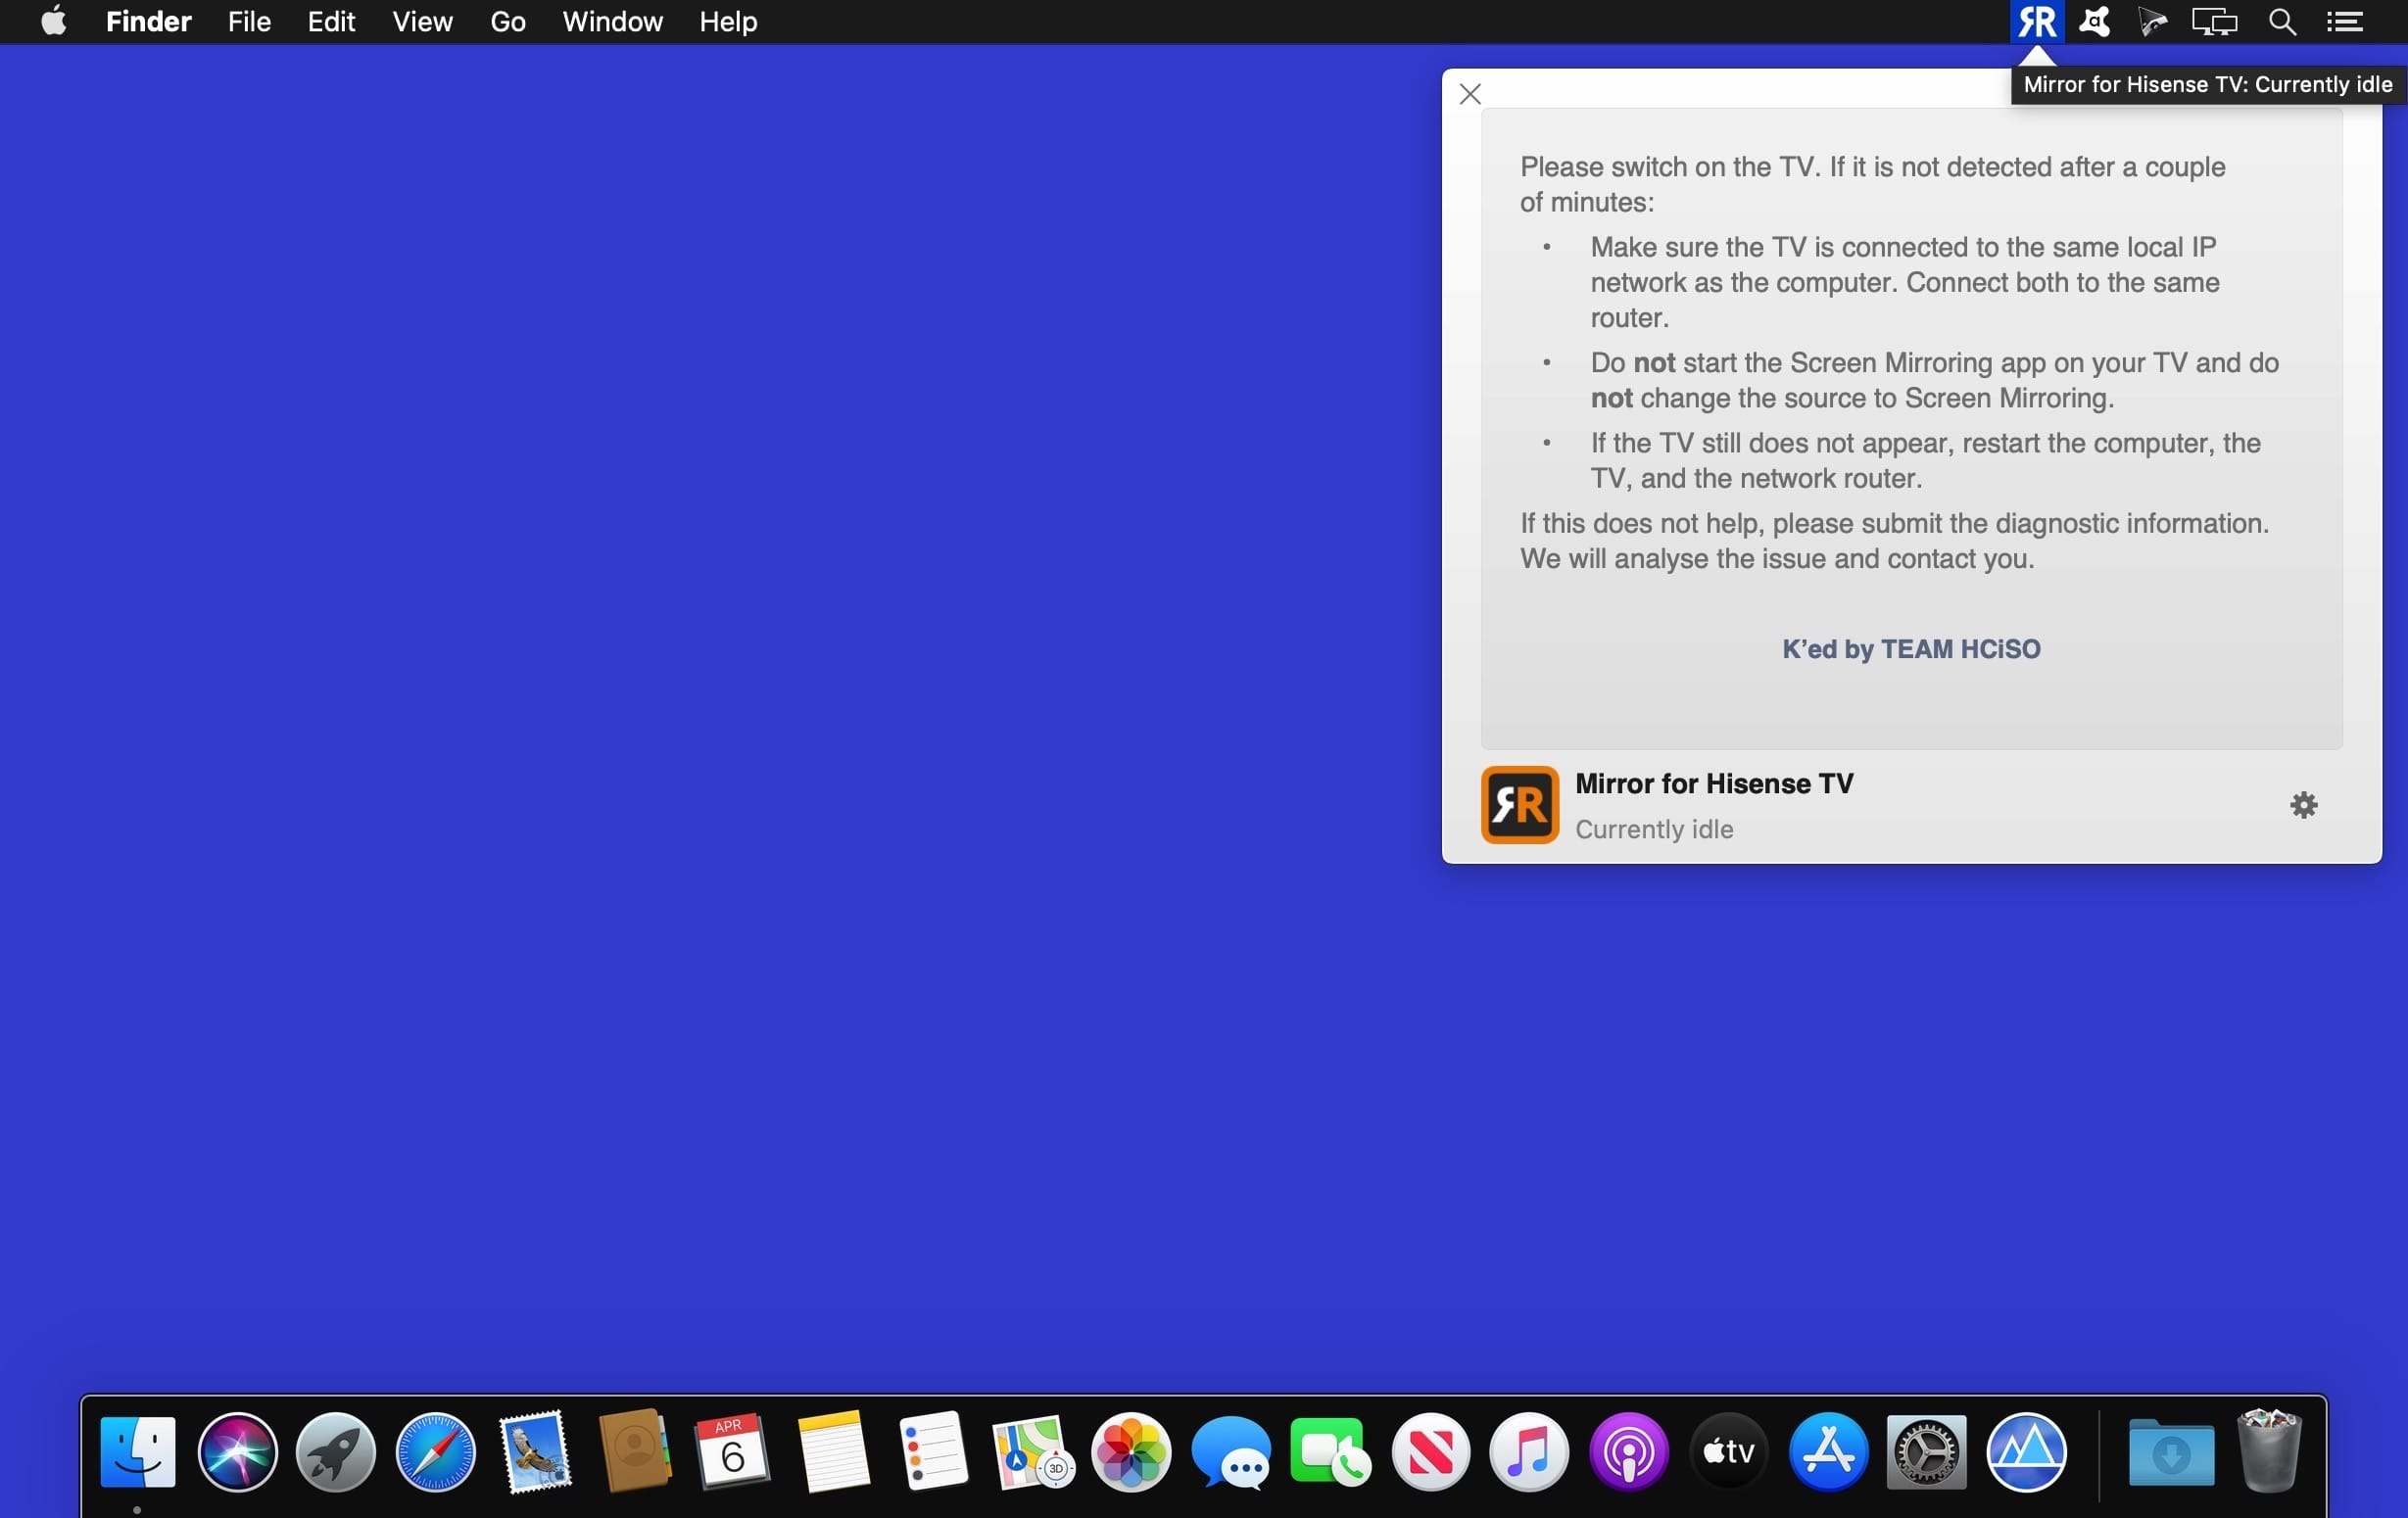The height and width of the screenshot is (1518, 2408).
Task: Open Calendar showing APR 6 in the Dock
Action: click(x=733, y=1452)
